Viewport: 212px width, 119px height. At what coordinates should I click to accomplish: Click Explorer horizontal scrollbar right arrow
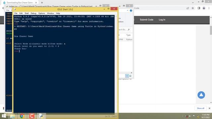pyautogui.click(x=131, y=73)
